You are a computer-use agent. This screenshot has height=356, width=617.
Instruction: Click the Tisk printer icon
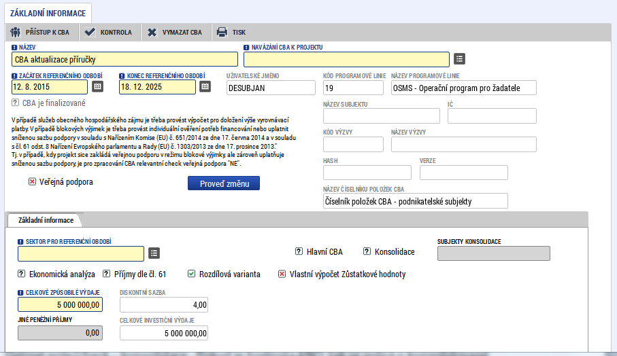click(x=222, y=32)
